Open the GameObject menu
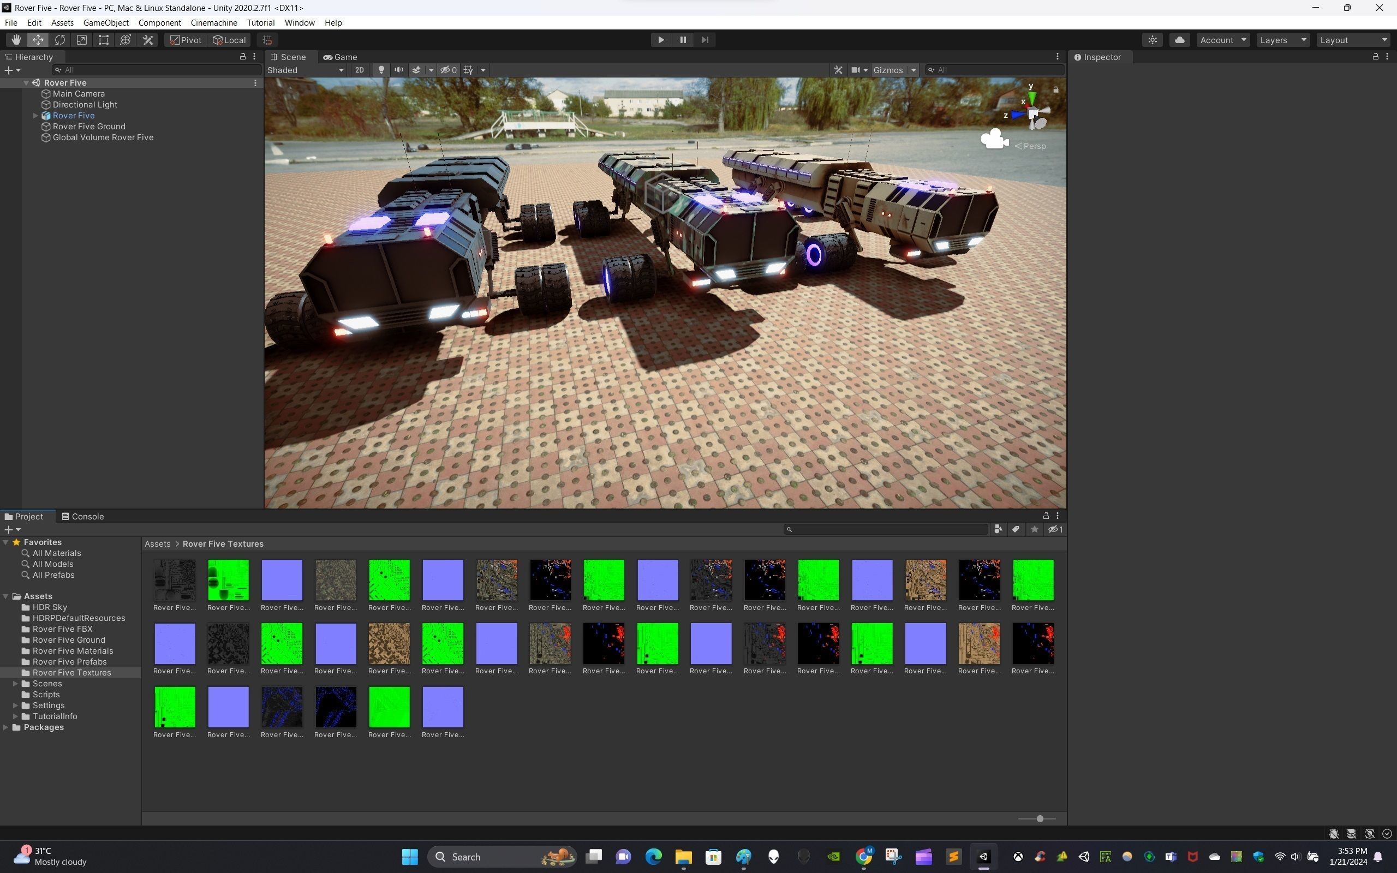The width and height of the screenshot is (1397, 873). pyautogui.click(x=106, y=22)
